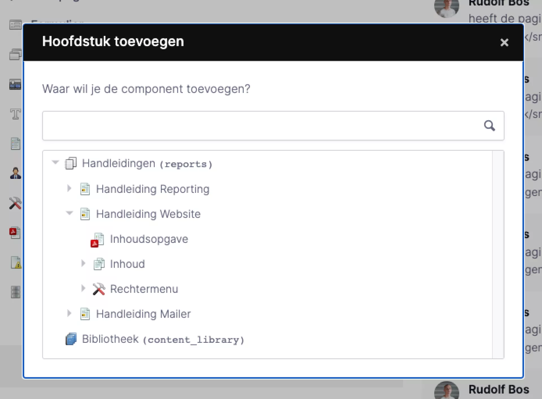This screenshot has width=542, height=399.
Task: Expand the Handleiding Reporting node
Action: tap(69, 188)
